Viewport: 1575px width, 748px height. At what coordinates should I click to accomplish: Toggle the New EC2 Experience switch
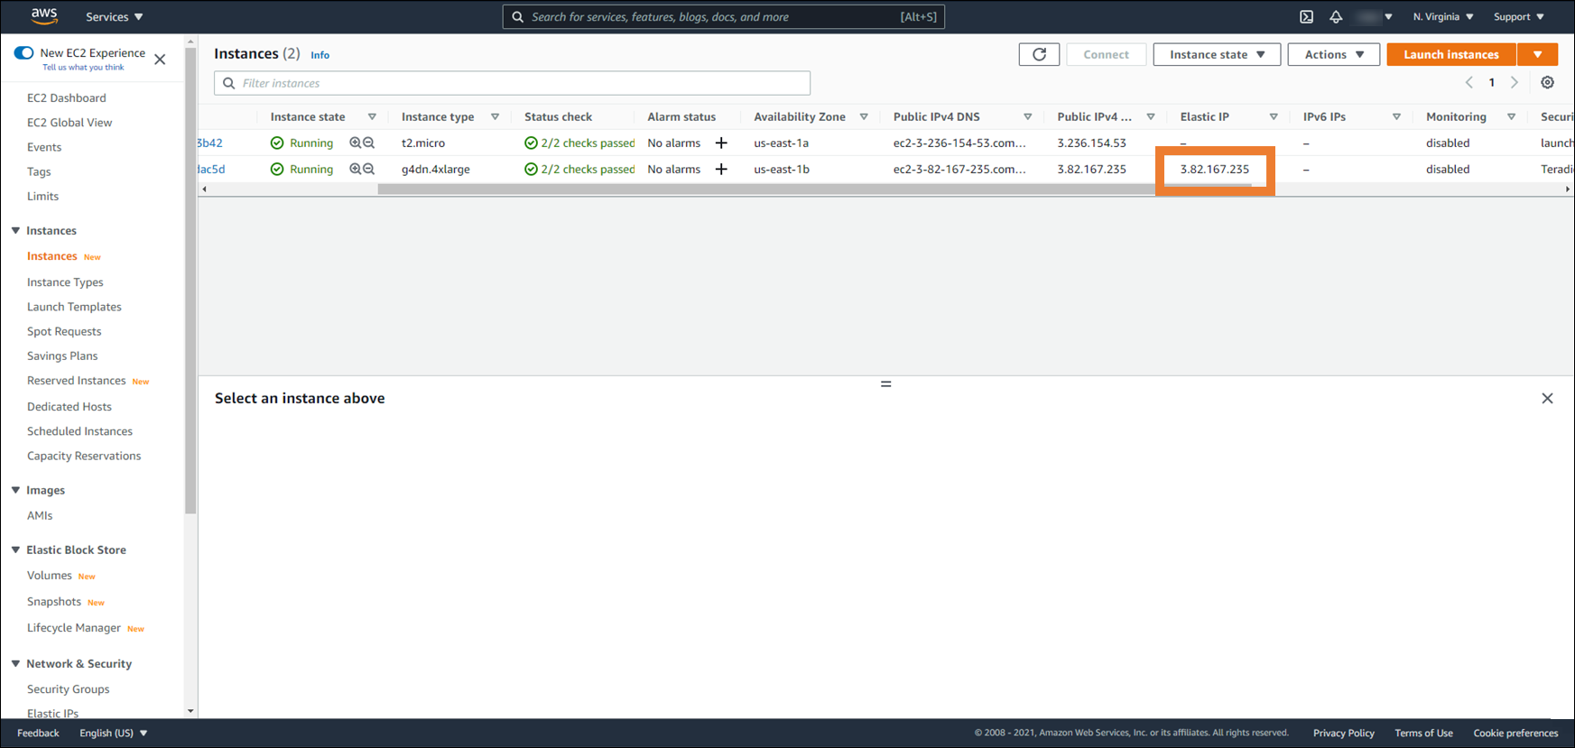coord(24,53)
